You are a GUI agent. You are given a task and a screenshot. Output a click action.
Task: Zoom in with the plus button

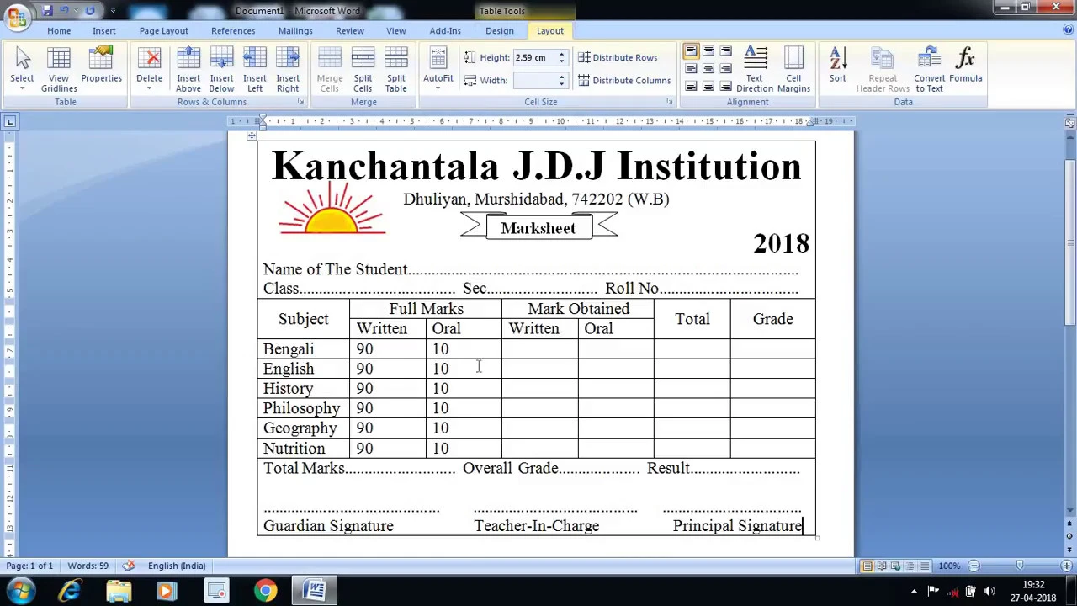pos(1066,566)
